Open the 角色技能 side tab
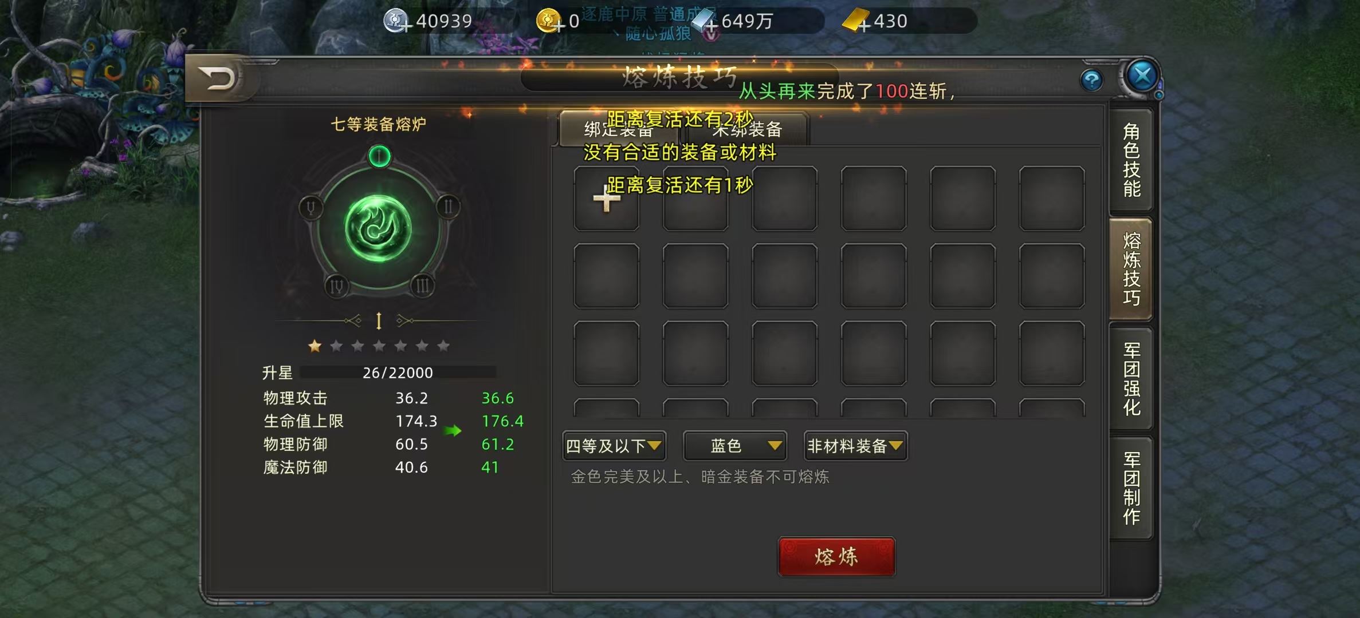Viewport: 1360px width, 618px height. (1131, 160)
